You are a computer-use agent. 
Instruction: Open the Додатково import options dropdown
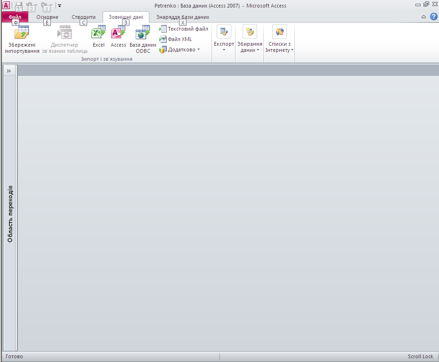(x=179, y=49)
